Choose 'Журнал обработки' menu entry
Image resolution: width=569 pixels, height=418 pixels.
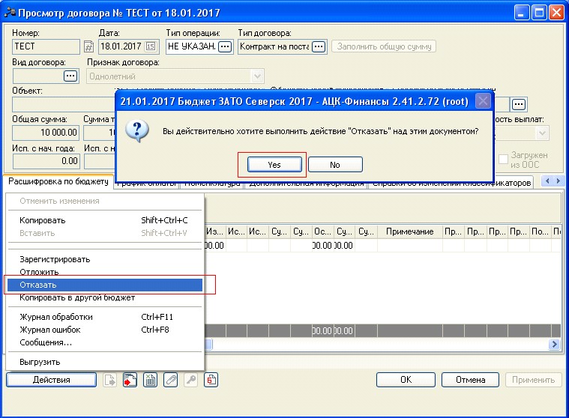[55, 317]
